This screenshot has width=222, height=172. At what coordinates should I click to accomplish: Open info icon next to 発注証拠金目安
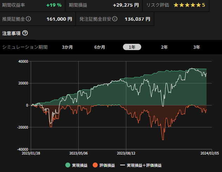tap(115, 19)
